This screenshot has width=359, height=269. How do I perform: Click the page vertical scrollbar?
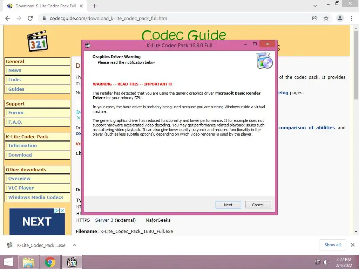pyautogui.click(x=356, y=65)
